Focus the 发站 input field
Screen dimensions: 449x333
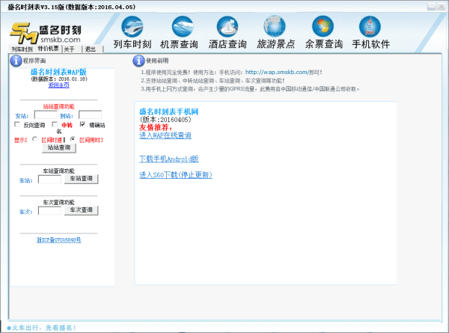46,115
